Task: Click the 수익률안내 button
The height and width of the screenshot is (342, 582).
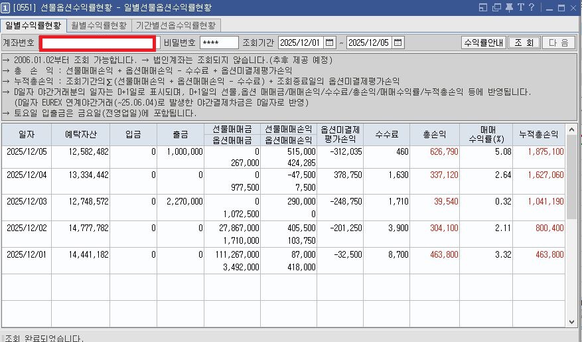Action: click(484, 43)
